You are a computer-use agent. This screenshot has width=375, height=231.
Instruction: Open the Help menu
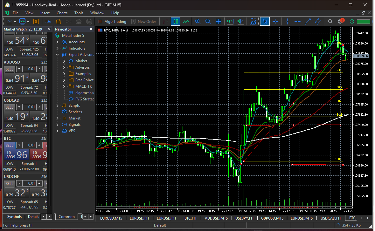click(x=115, y=13)
